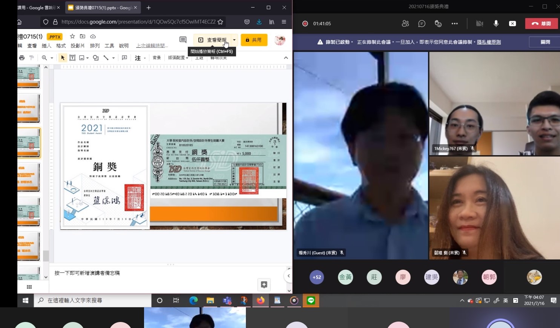The height and width of the screenshot is (328, 560).
Task: Stop sharing screen in Teams
Action: pyautogui.click(x=512, y=23)
